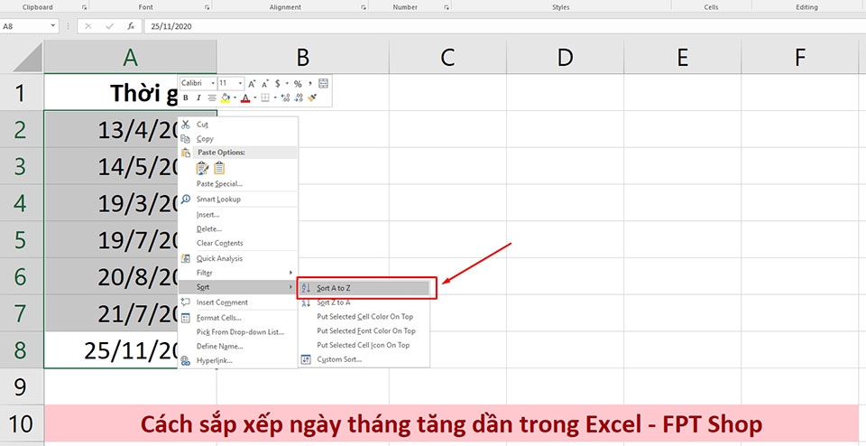This screenshot has height=446, width=866.
Task: Decrease font size in mini toolbar
Action: point(264,83)
